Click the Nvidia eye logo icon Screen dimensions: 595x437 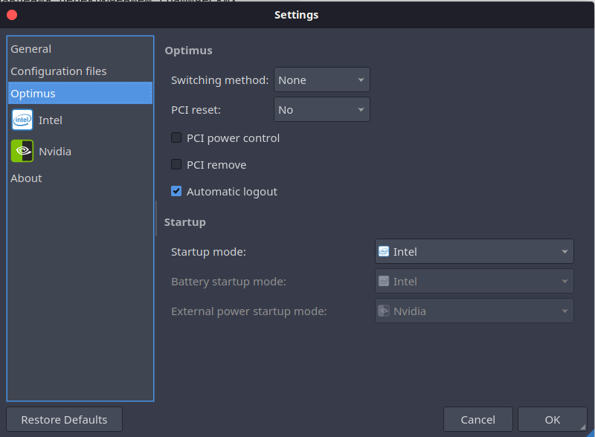pos(22,151)
